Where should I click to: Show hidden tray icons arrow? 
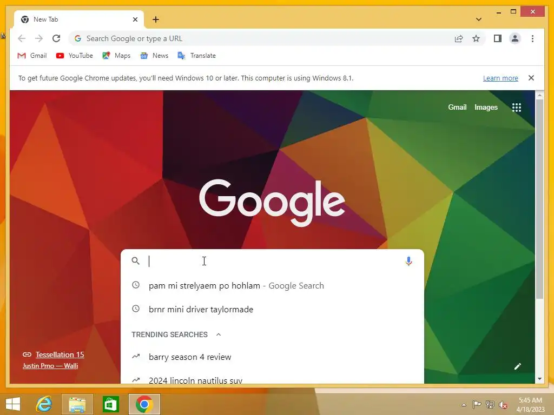(464, 405)
